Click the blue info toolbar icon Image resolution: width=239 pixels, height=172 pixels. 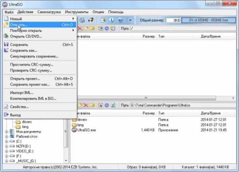point(112,20)
